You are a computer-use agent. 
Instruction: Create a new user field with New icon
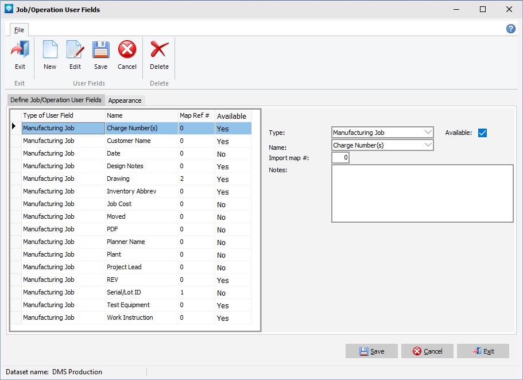point(50,51)
